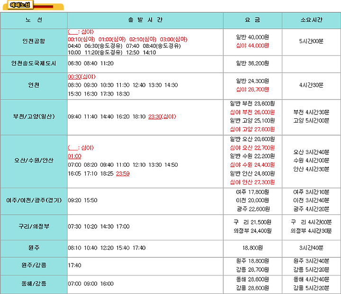This screenshot has height=294, width=341.
Task: Click the 동해 28,600원 fare
Action: (x=252, y=279)
